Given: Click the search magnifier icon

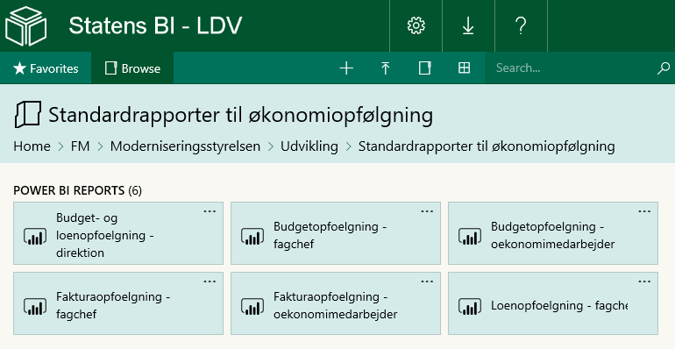Looking at the screenshot, I should click(664, 68).
